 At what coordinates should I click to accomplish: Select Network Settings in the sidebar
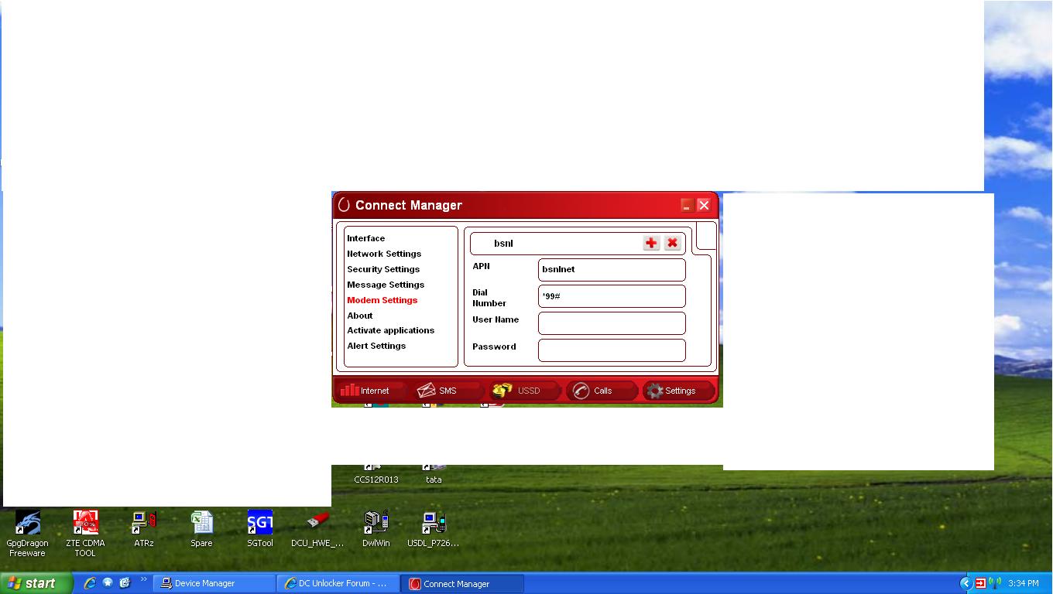[x=384, y=254]
